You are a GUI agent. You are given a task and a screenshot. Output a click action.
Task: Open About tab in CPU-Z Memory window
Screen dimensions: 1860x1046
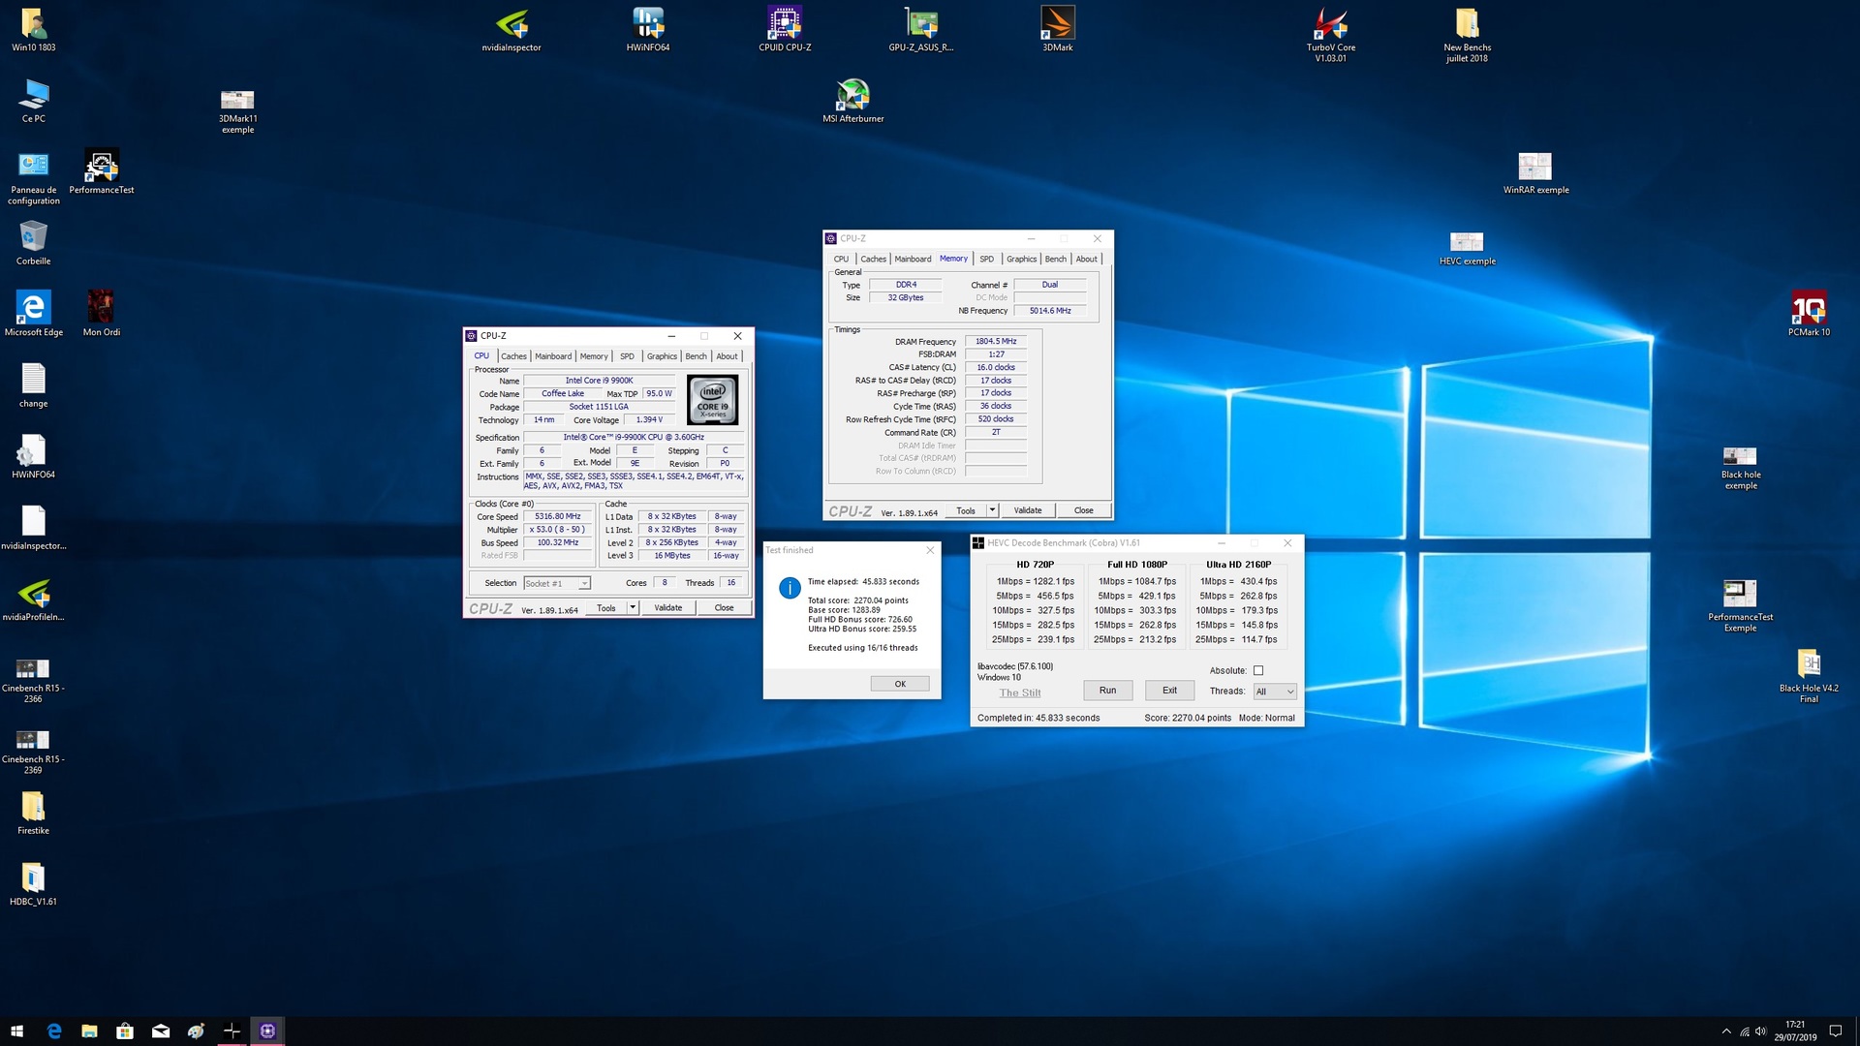(1086, 259)
